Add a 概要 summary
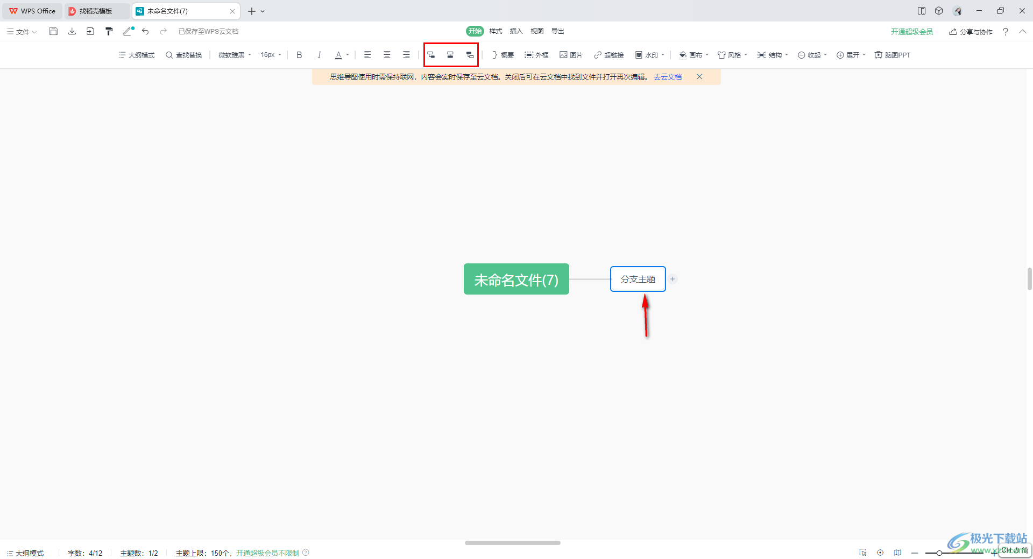Viewport: 1033px width, 559px height. point(503,55)
